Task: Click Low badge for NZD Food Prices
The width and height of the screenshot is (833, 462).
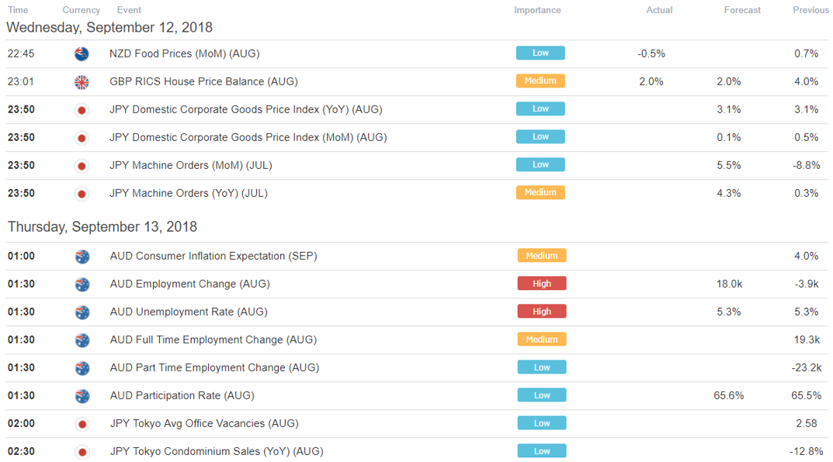Action: [x=540, y=53]
